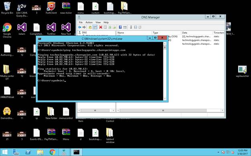
Task: Select the Menu archive icon in bottom row
Action: (66, 134)
